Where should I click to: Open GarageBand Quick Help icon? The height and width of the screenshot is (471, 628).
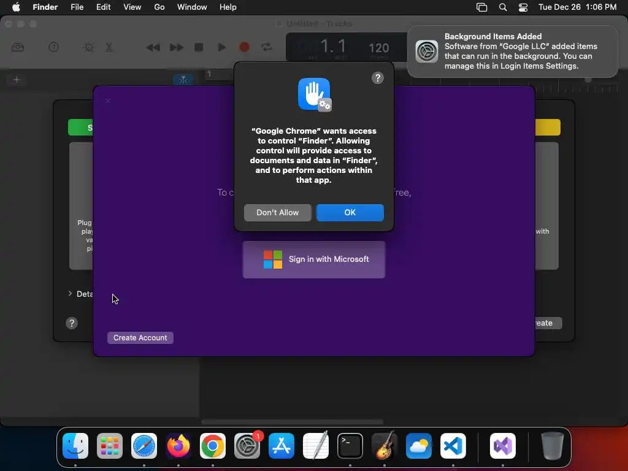(x=53, y=48)
